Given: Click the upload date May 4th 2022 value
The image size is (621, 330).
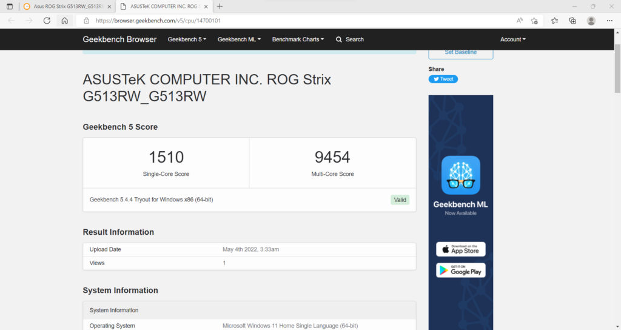Looking at the screenshot, I should click(250, 249).
